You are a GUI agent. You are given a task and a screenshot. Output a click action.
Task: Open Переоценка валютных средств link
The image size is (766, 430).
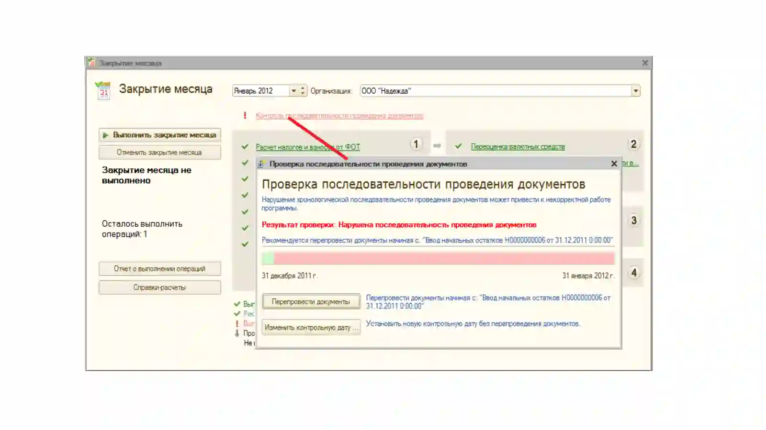click(x=518, y=147)
